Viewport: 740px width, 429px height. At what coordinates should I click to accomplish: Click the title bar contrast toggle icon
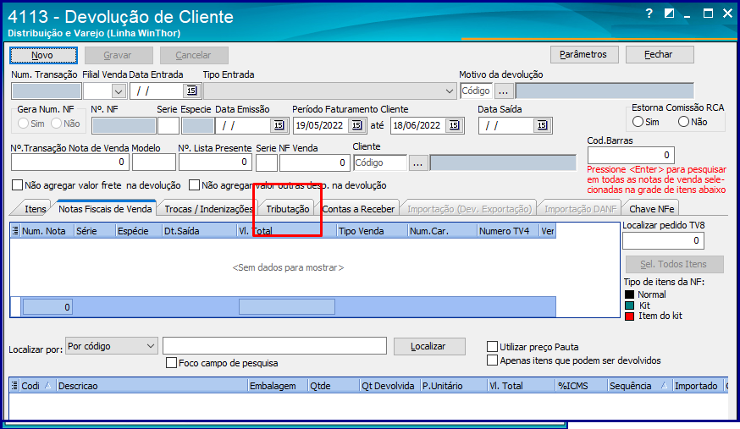[x=669, y=14]
